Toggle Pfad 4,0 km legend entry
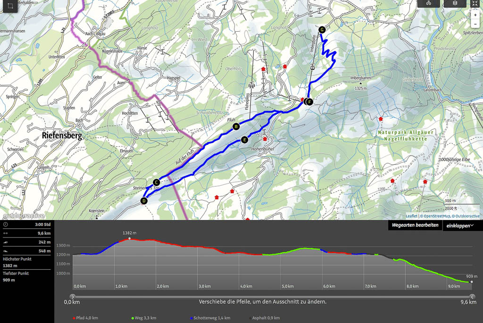Screen dimensions: 483x323 pos(86,318)
